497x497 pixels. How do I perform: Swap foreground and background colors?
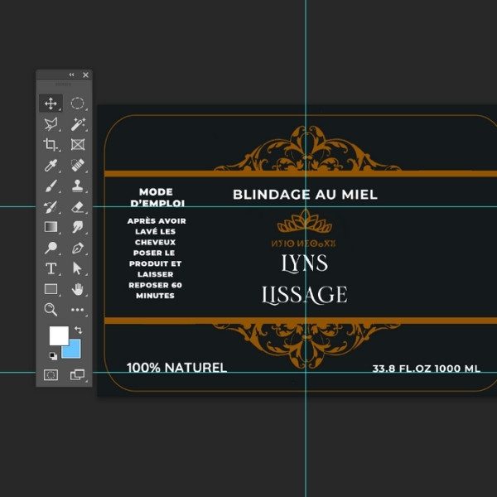pos(77,330)
